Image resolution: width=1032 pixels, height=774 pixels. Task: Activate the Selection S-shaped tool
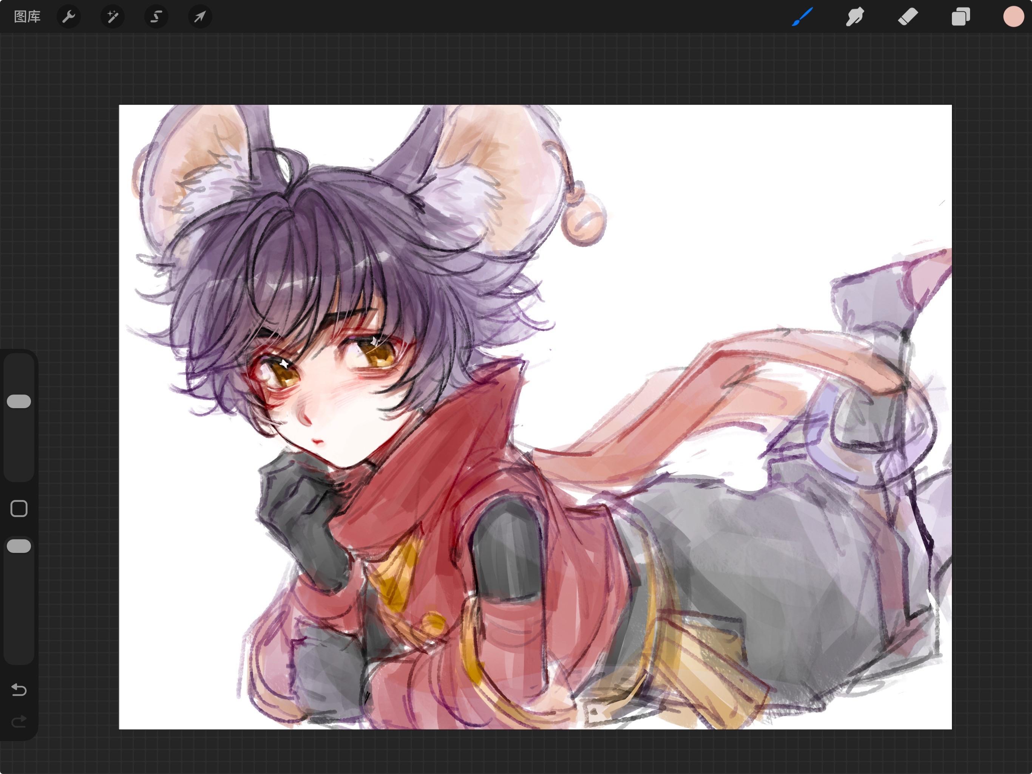[x=156, y=17]
